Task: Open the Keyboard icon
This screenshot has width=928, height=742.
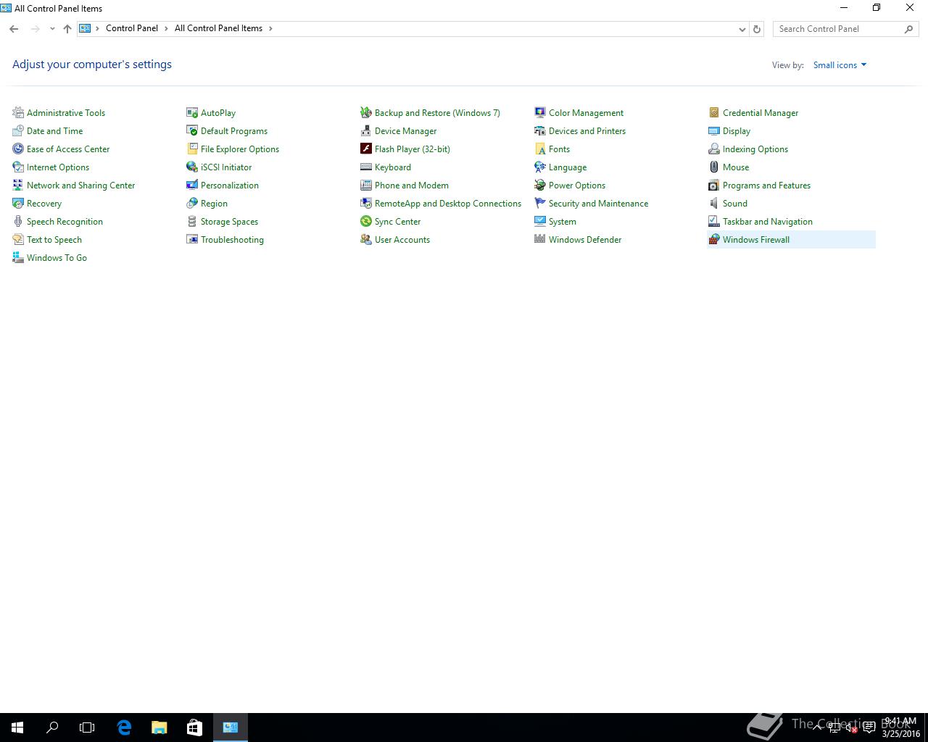Action: click(366, 167)
